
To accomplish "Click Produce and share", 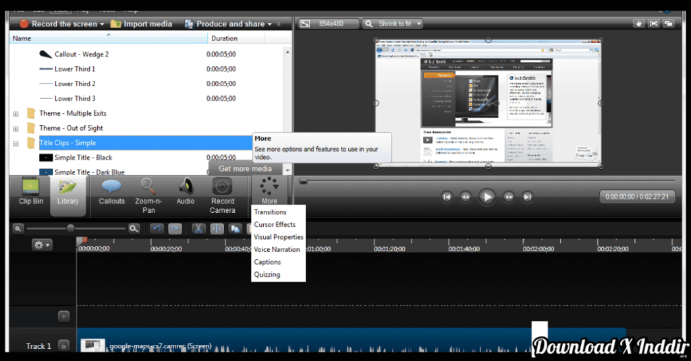I will [x=225, y=24].
